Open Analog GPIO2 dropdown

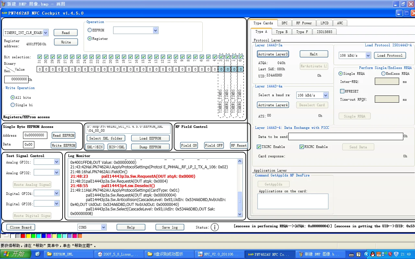tap(56, 172)
